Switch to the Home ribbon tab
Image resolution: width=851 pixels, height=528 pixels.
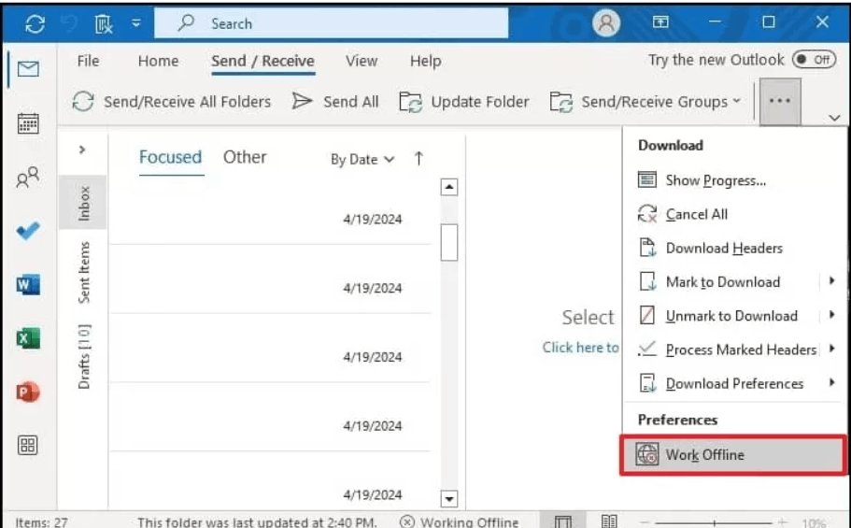[158, 61]
